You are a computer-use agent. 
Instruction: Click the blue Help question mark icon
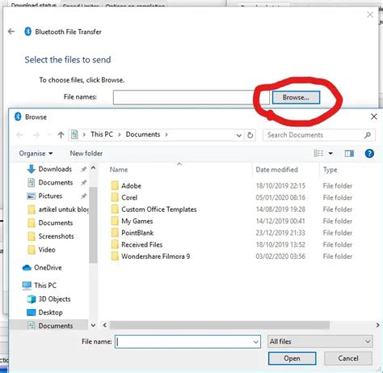tap(369, 154)
